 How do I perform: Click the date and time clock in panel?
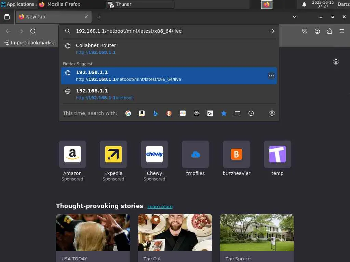tap(323, 4)
